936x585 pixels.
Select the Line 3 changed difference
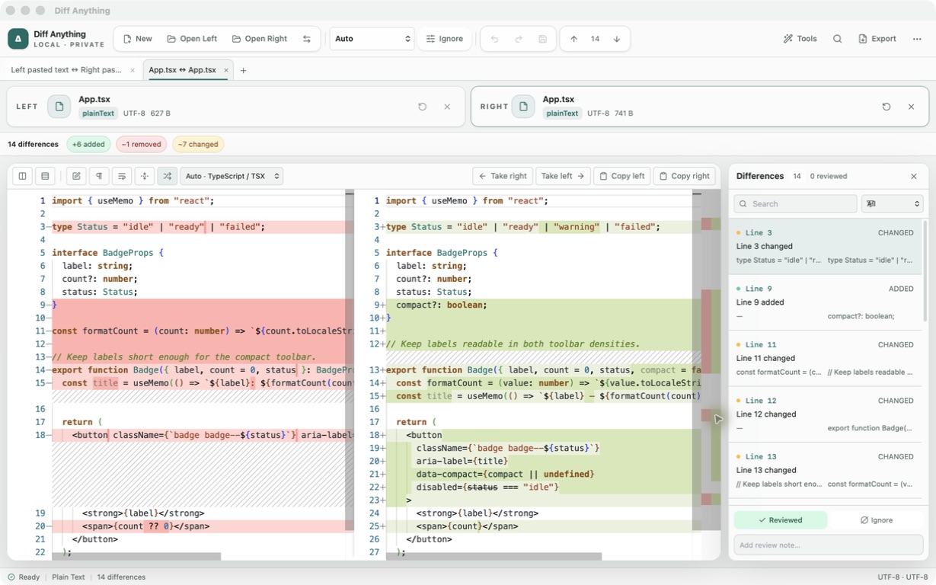click(825, 247)
